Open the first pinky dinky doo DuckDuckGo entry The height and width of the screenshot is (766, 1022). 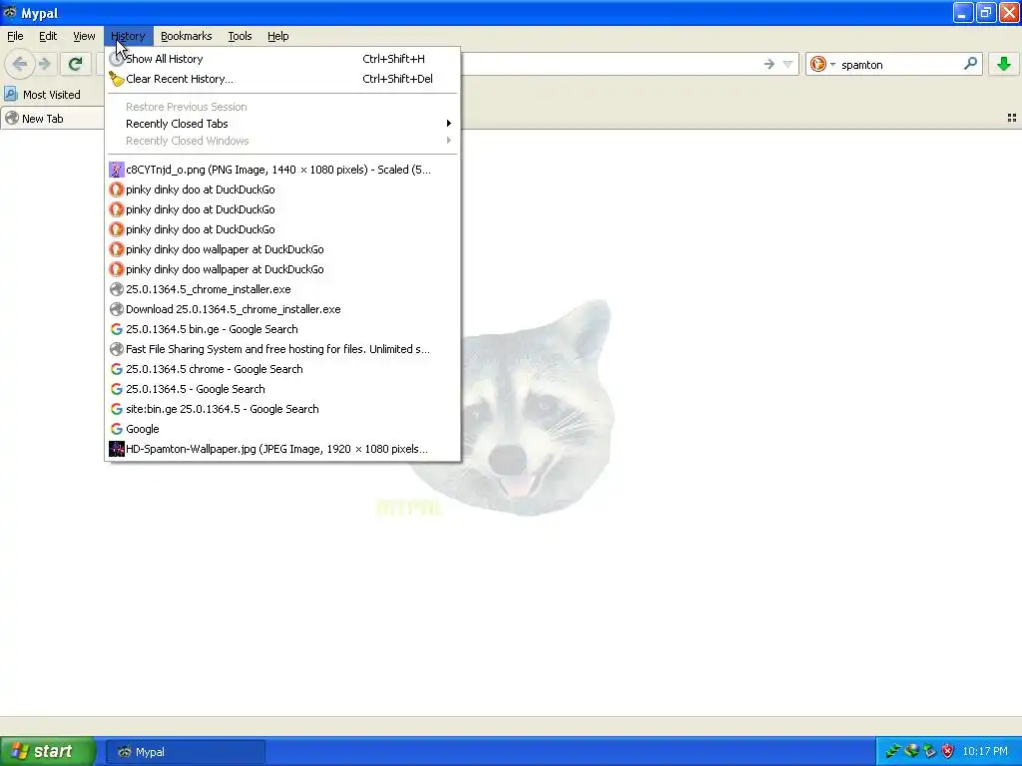coord(282,190)
